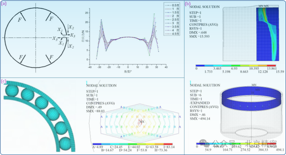Click the upper-left F force label

[20, 19]
